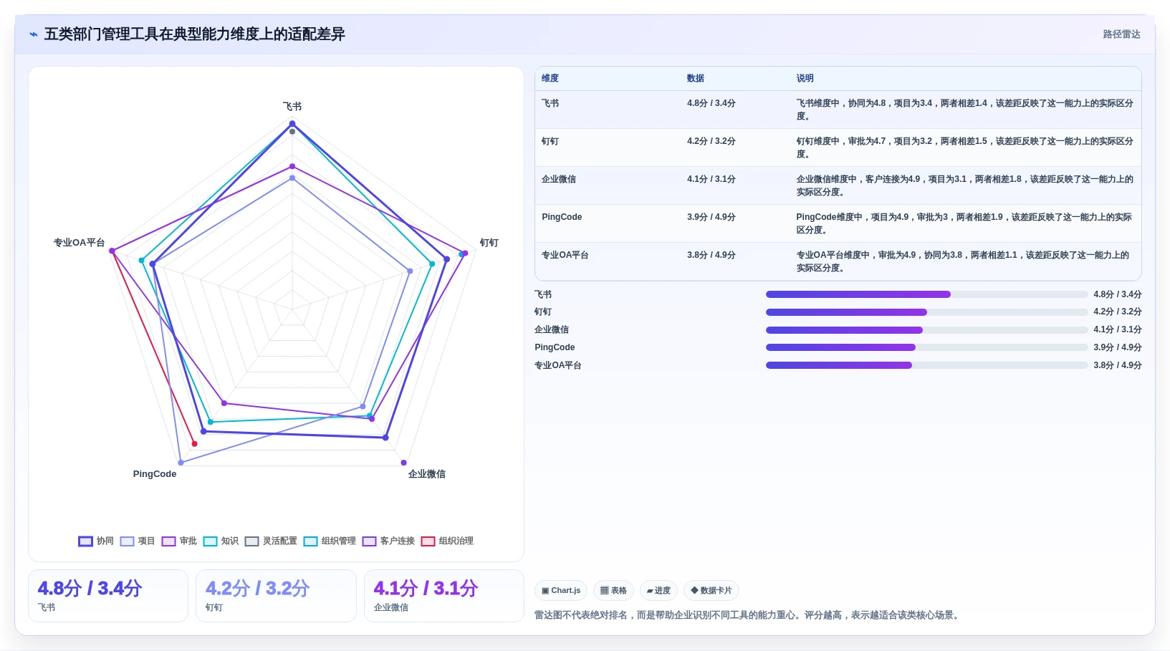Click the 路径雷达 label in header
This screenshot has height=651, width=1170.
tap(1121, 34)
